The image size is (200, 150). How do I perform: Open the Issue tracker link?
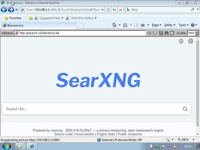[85, 134]
